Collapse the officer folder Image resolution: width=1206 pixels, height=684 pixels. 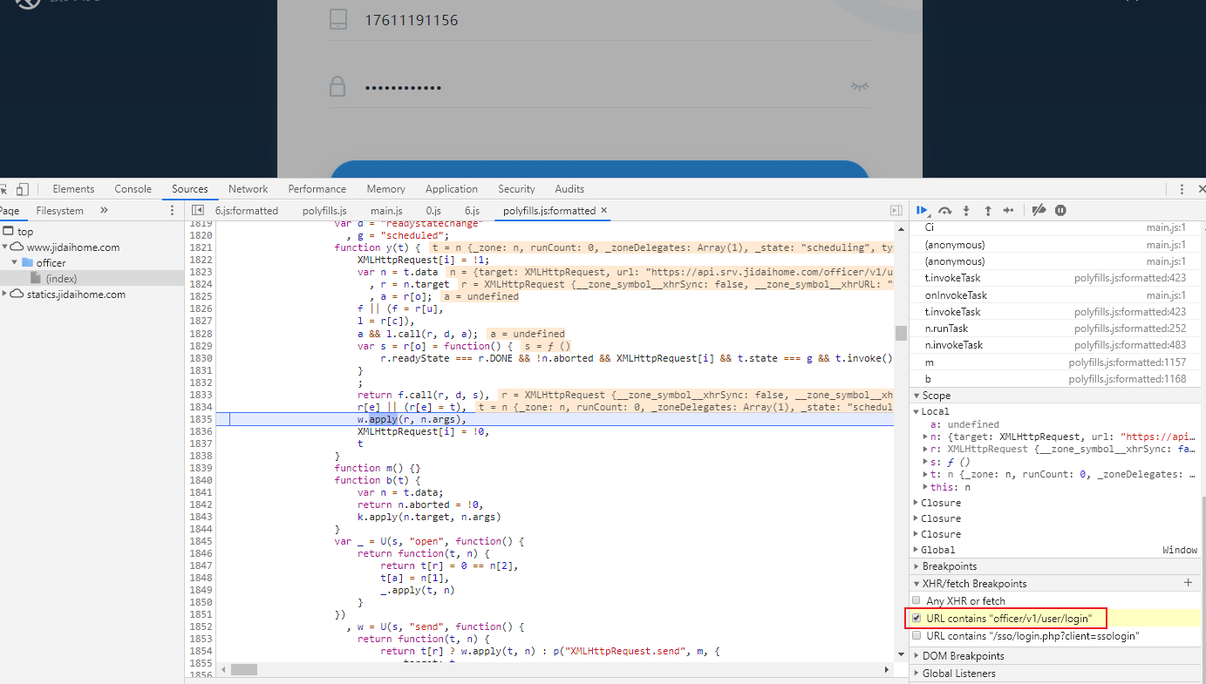(x=15, y=262)
